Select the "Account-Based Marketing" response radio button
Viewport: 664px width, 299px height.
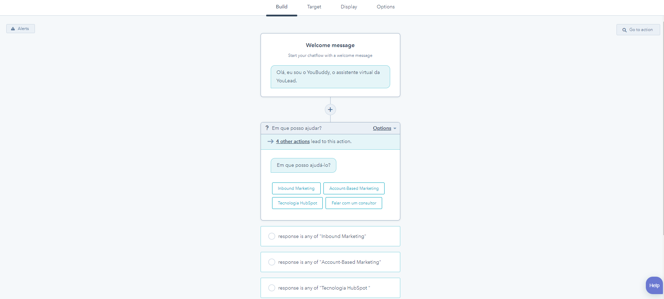click(272, 262)
